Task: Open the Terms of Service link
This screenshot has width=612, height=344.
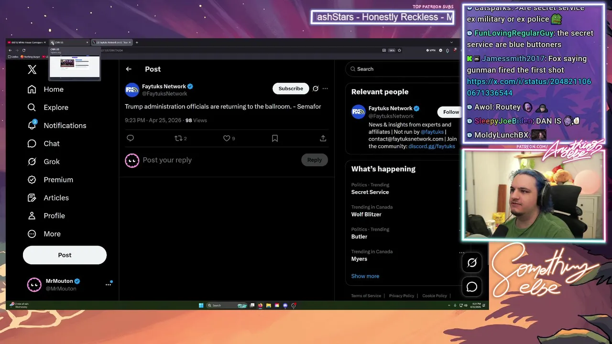Action: pos(366,296)
